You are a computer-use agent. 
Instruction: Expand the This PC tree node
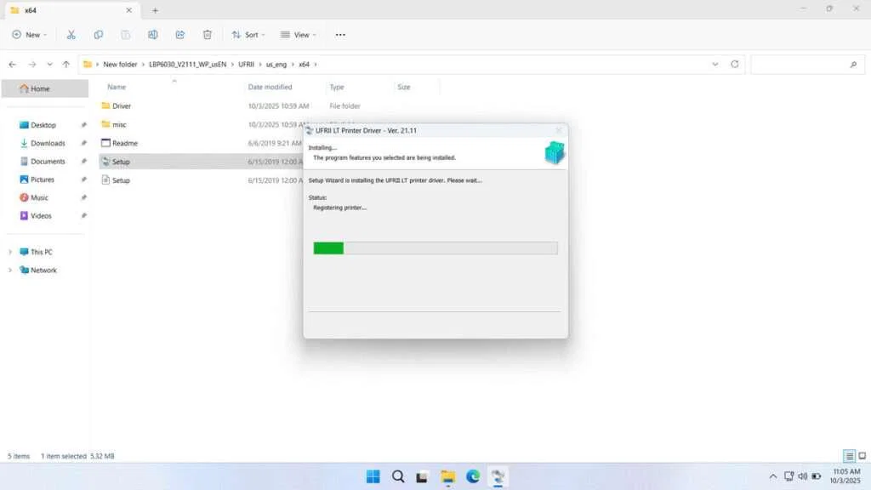(x=10, y=252)
